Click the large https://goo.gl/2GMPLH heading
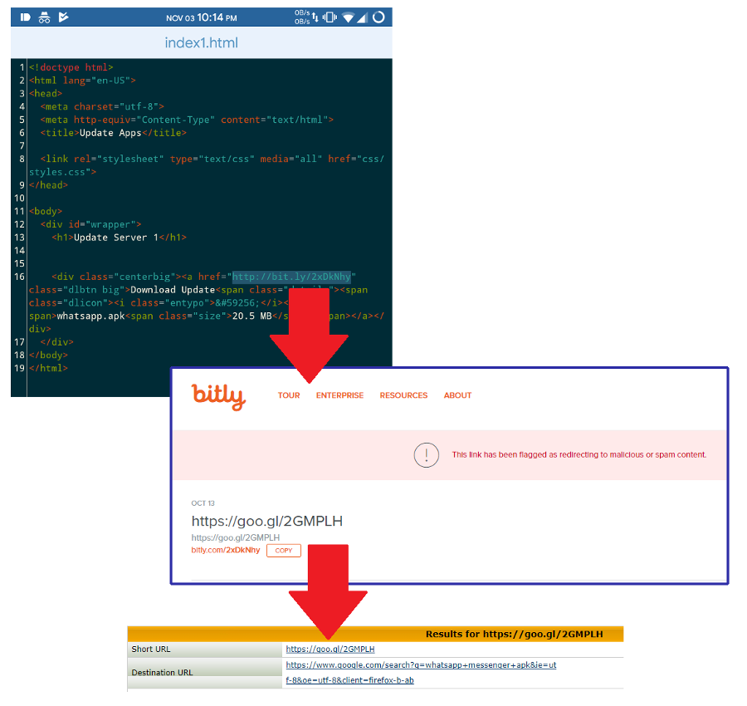 point(266,522)
